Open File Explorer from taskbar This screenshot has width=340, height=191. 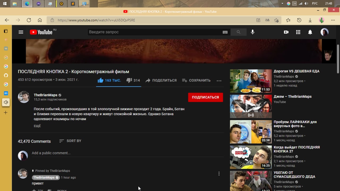tap(15, 4)
